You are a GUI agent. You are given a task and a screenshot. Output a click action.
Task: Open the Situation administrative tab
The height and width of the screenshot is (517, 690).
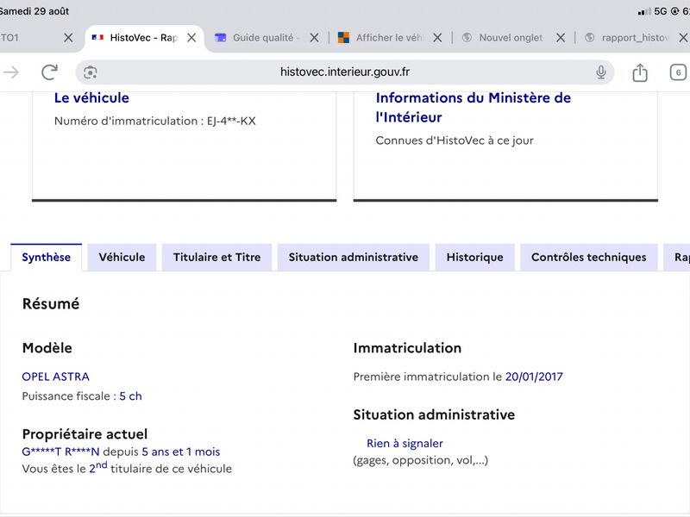[354, 257]
